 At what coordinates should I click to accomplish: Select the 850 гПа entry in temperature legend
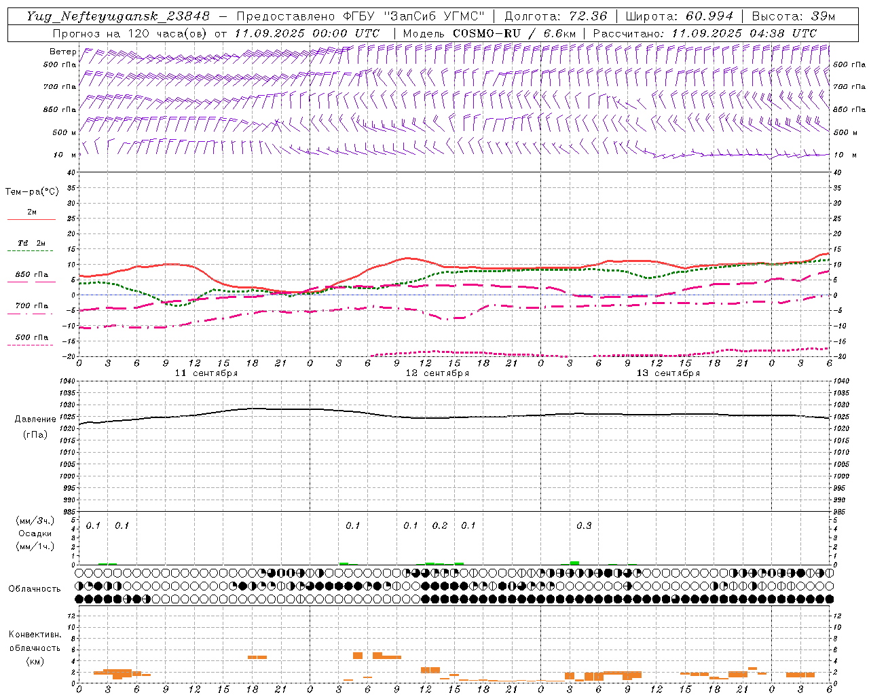(x=32, y=275)
